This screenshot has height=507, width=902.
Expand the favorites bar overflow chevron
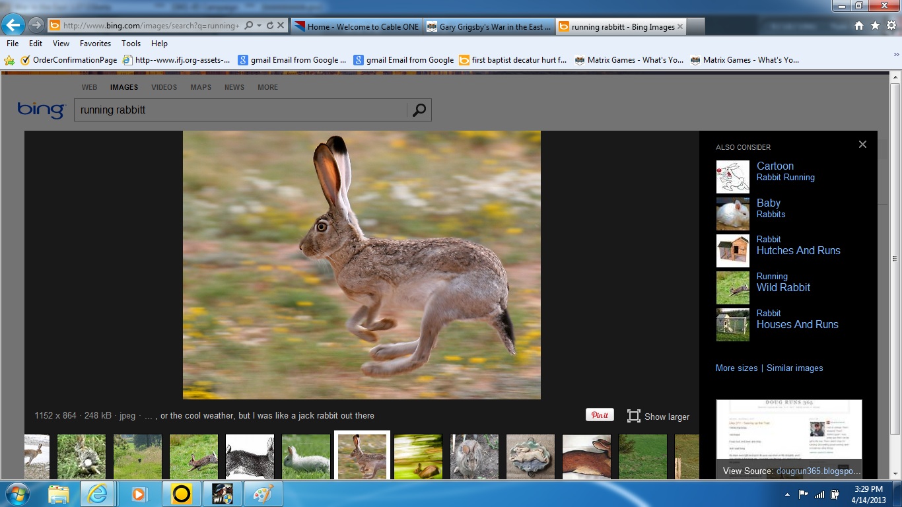[x=897, y=55]
